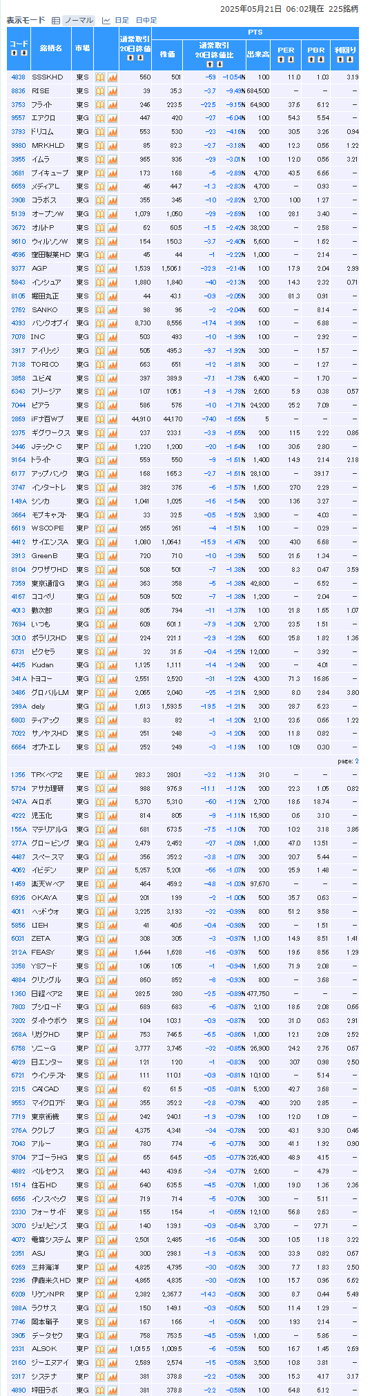Sort PTS 終値比 column with up arrow

(x=208, y=63)
